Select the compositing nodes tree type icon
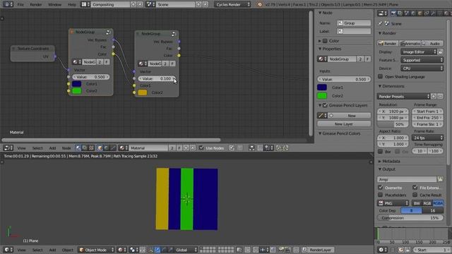452x254 pixels. tap(85, 148)
